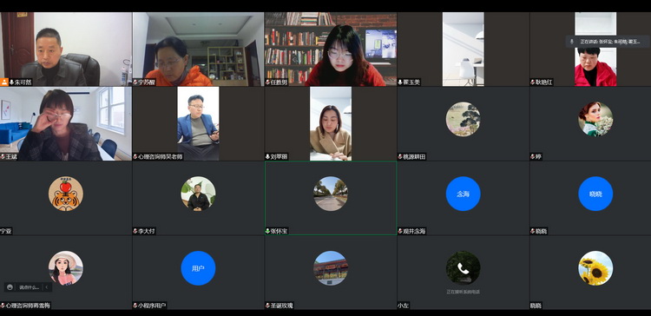Click the microphone icon in the speaking banner
The width and height of the screenshot is (651, 316).
572,42
